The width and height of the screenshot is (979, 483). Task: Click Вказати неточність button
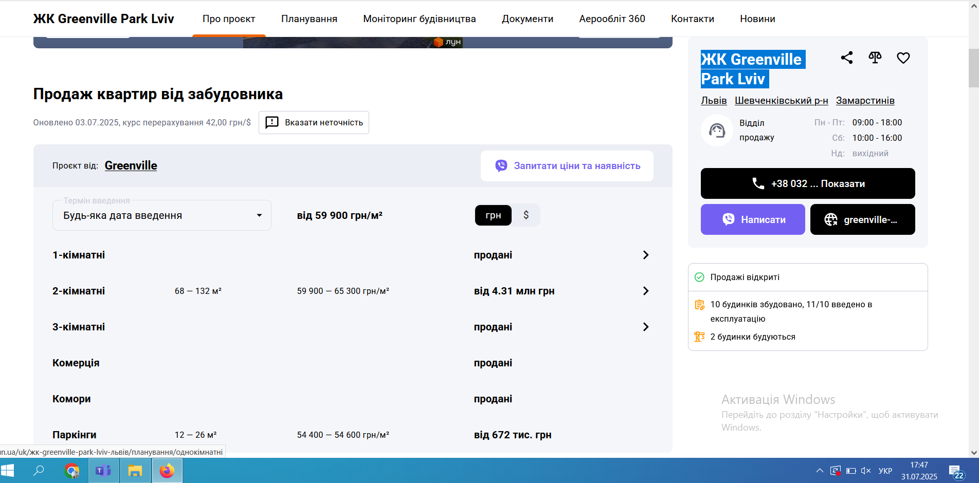pyautogui.click(x=314, y=122)
